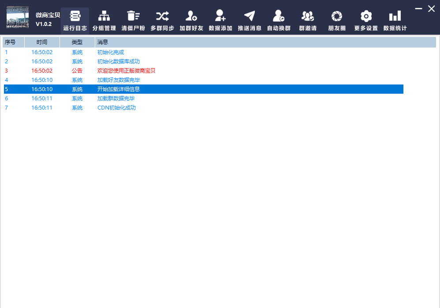Click the 类型 column header
This screenshot has height=308, width=440.
click(77, 42)
